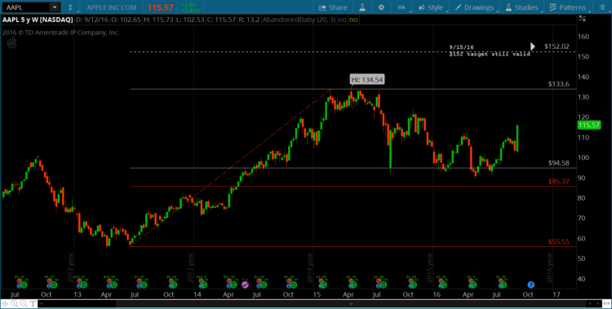Screen dimensions: 612x309
Task: Click the $94.58 price level label
Action: 558,163
